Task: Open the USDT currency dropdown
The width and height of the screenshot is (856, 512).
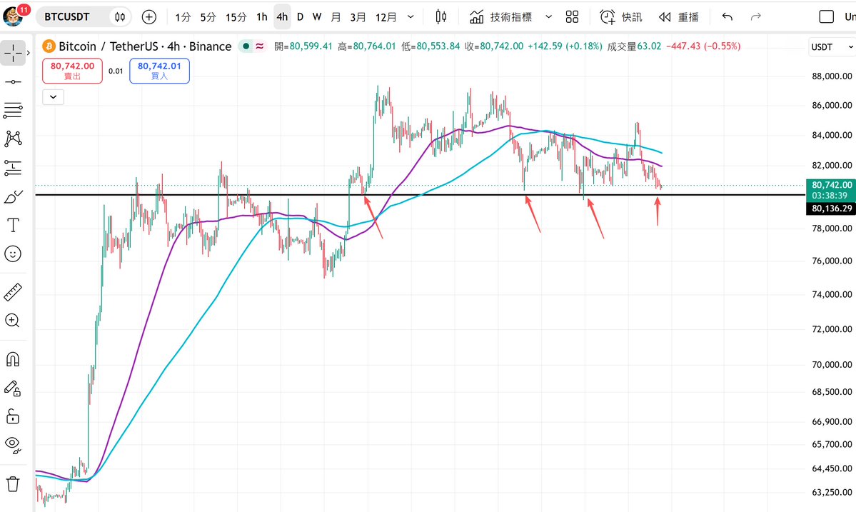Action: pos(832,47)
